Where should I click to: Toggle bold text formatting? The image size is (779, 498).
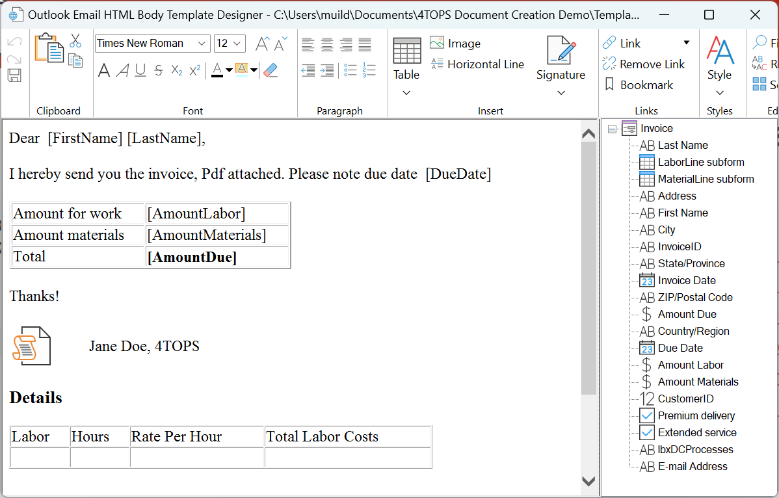pos(104,70)
